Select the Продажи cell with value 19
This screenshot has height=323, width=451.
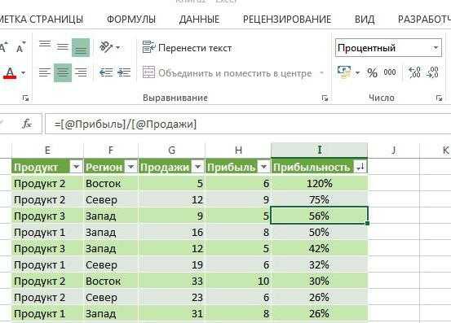pos(171,264)
